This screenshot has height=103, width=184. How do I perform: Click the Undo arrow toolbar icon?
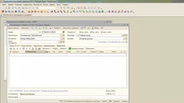tap(30, 8)
